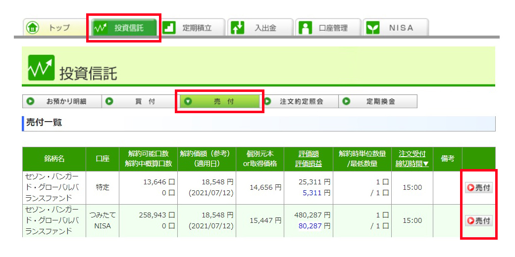Click 売付 button for the 特定 account row
Image resolution: width=515 pixels, height=257 pixels.
[x=479, y=187]
